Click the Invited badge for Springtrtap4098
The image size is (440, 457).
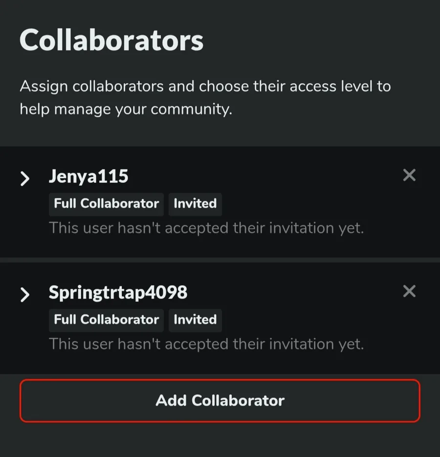[195, 320]
